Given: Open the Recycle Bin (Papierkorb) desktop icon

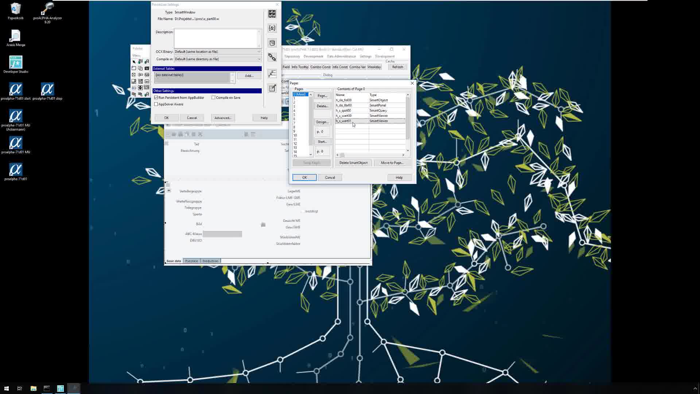Looking at the screenshot, I should tap(16, 11).
